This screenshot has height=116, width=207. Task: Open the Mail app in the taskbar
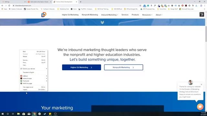point(29,114)
